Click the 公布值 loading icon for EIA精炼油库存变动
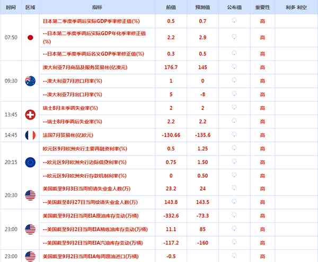This screenshot has width=318, height=262. coord(234,229)
